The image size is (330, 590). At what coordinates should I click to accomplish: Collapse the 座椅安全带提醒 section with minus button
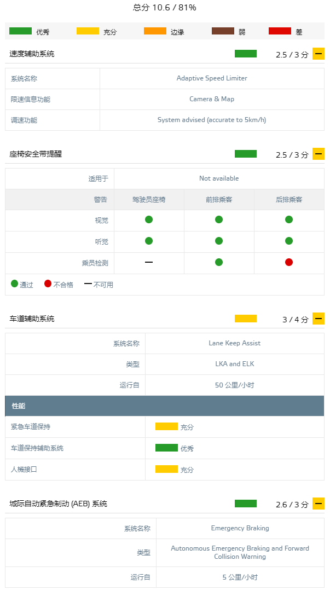[x=319, y=154]
